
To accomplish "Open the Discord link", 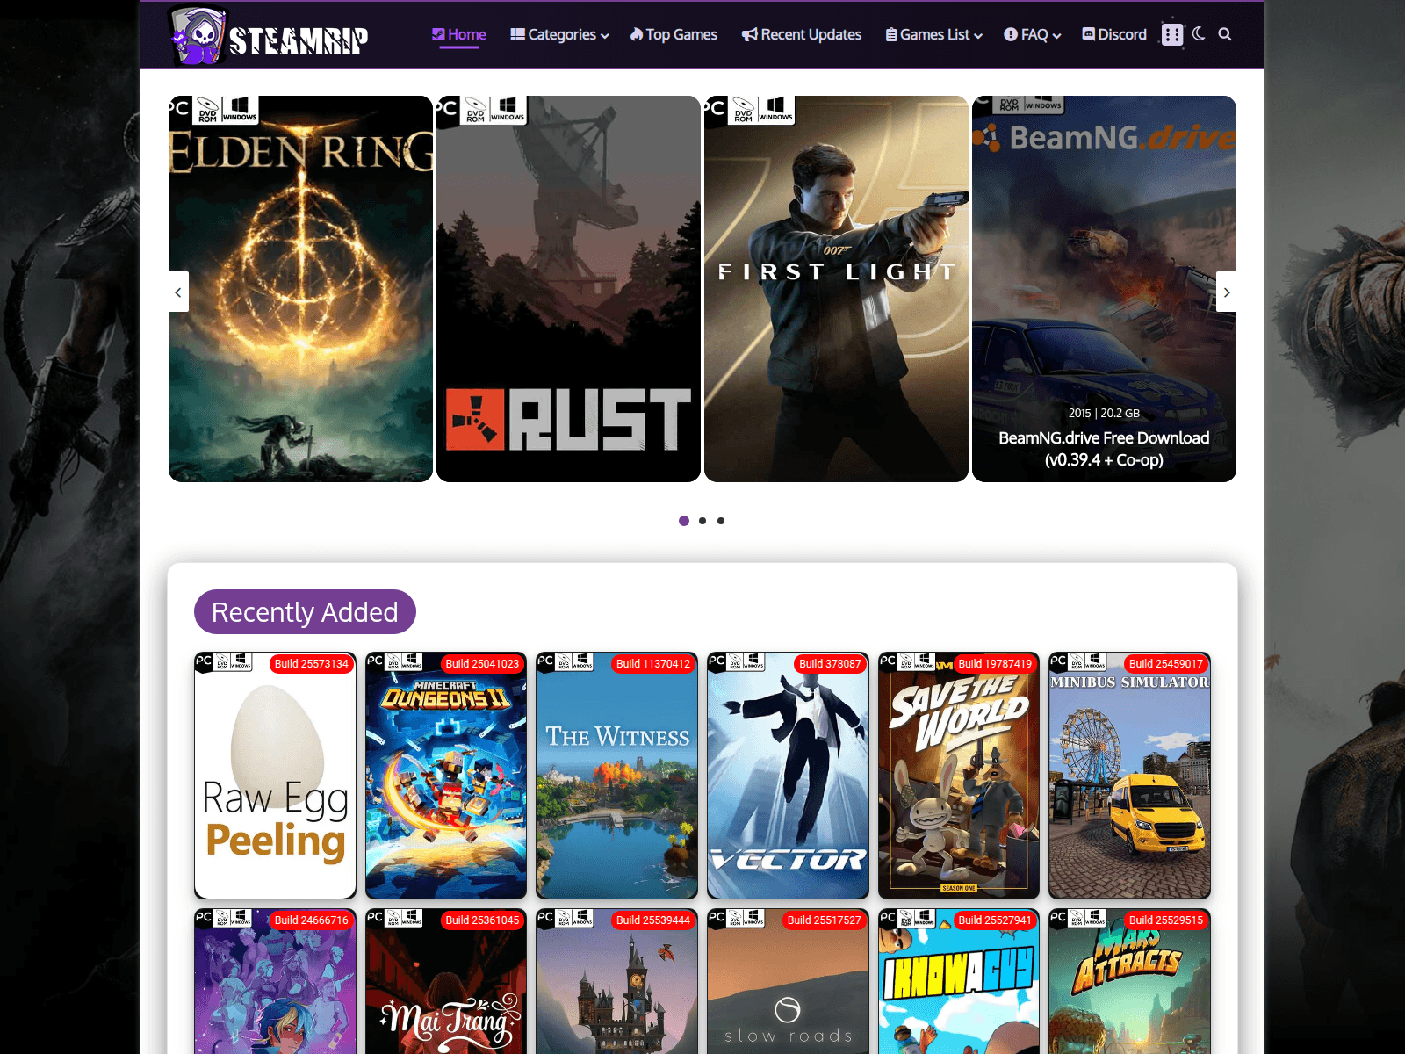I will click(x=1114, y=34).
